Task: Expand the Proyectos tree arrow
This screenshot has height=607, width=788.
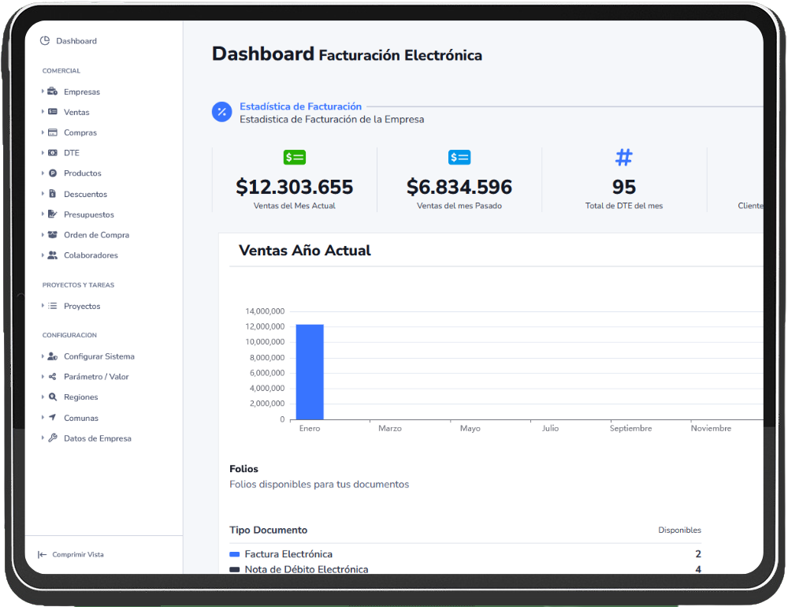Action: point(43,306)
